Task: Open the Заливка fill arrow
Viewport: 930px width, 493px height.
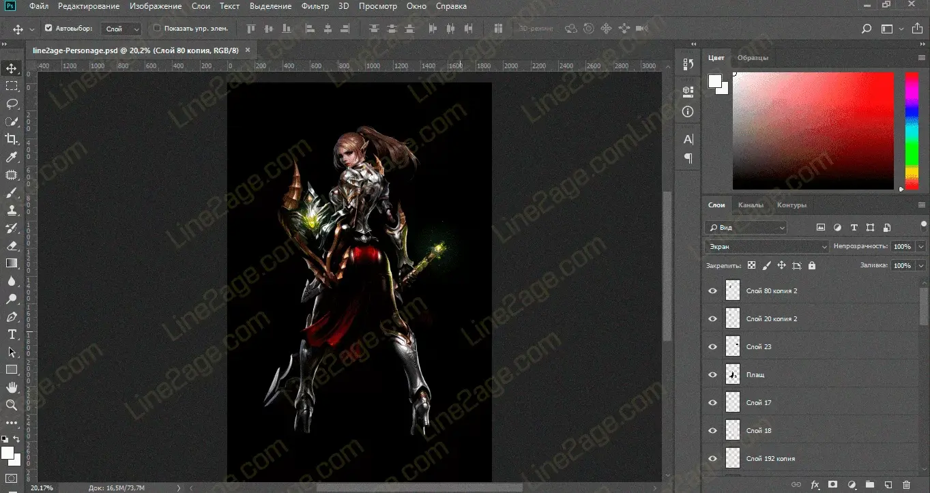Action: pos(921,265)
